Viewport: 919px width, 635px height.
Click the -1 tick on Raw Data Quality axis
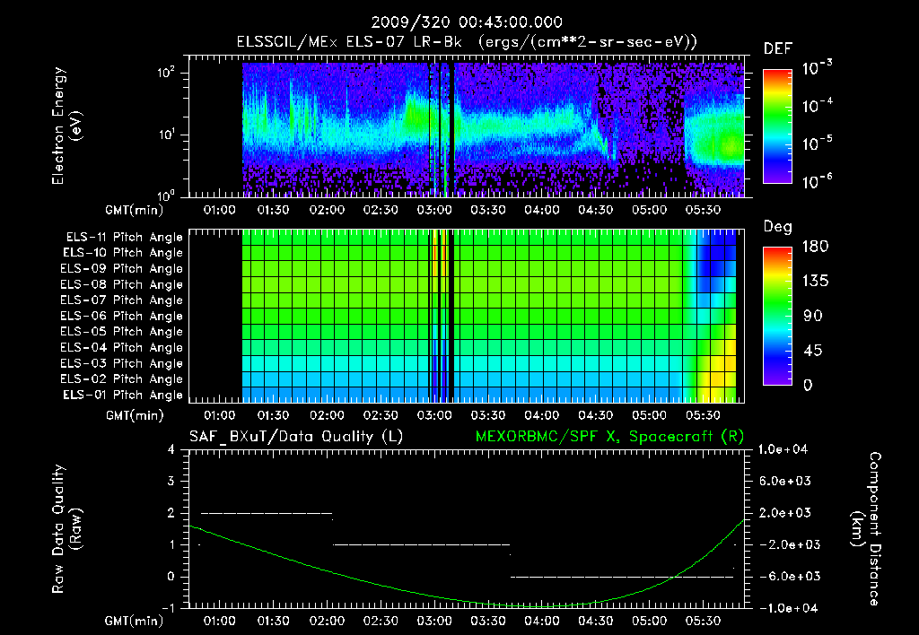[168, 608]
